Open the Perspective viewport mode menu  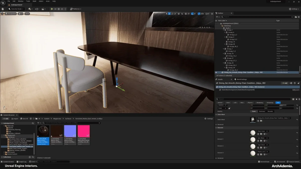pyautogui.click(x=11, y=14)
